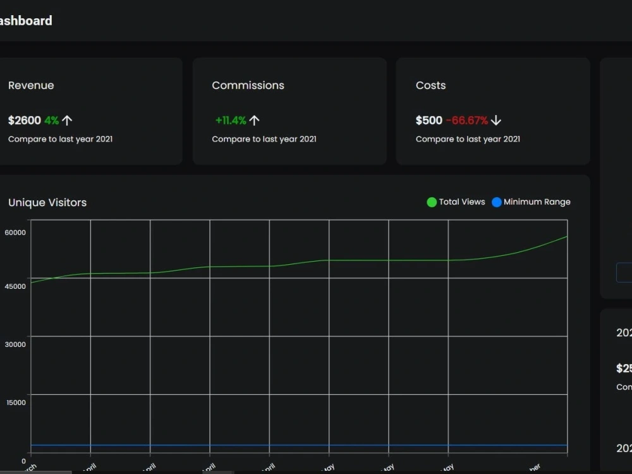Screen dimensions: 632x474
Task: Click the green up arrow beside Revenue 4%
Action: [x=66, y=119]
